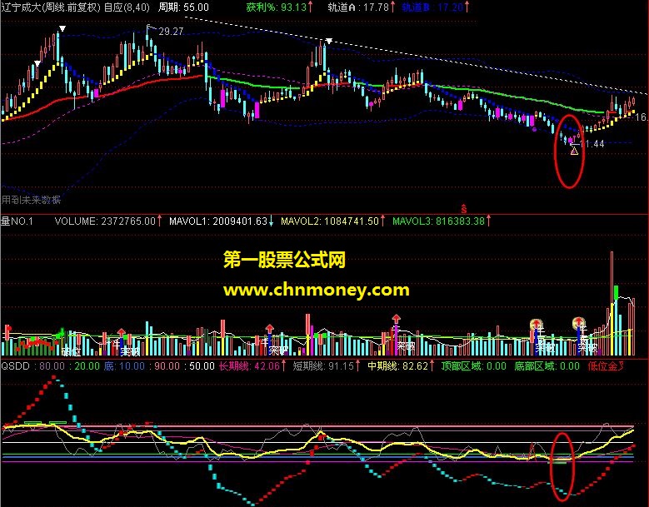The image size is (649, 507).
Task: Click the red S marker above the volume panel
Action: click(464, 209)
